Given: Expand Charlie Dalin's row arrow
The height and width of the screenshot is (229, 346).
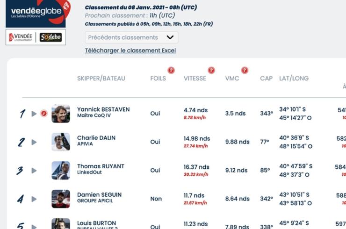Looking at the screenshot, I should pos(34,142).
